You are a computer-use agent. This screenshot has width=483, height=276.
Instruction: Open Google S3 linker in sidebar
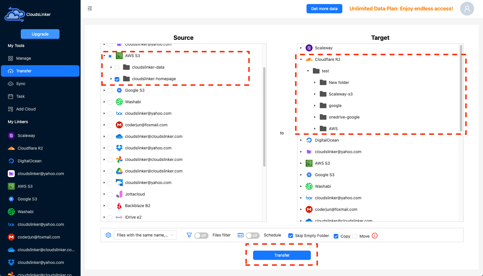[40, 199]
